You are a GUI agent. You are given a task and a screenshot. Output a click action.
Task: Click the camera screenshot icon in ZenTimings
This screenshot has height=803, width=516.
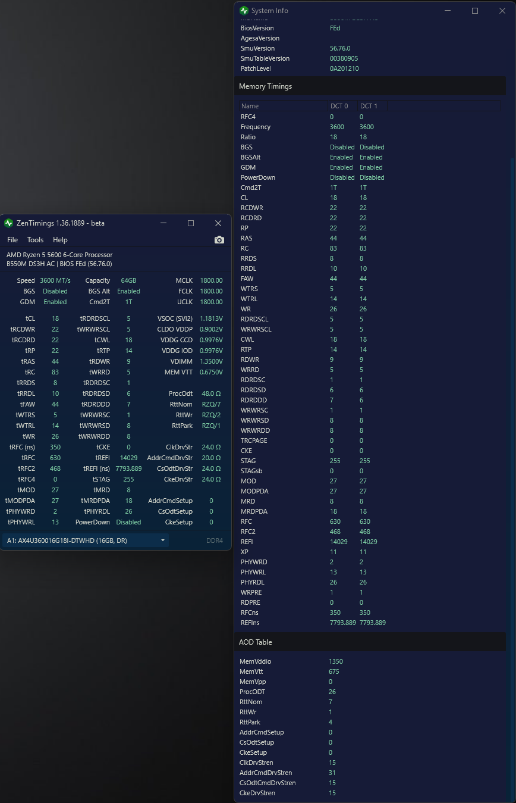219,240
